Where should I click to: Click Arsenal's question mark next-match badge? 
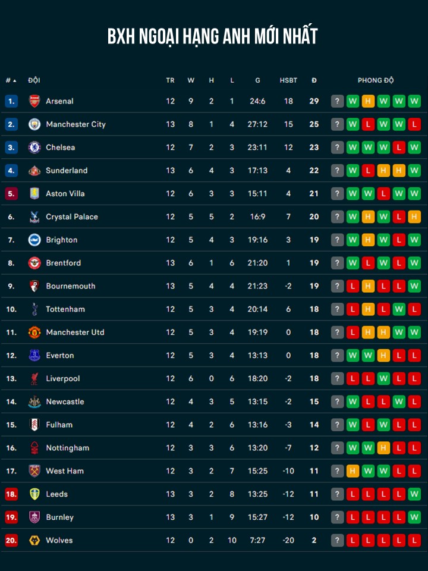[338, 101]
